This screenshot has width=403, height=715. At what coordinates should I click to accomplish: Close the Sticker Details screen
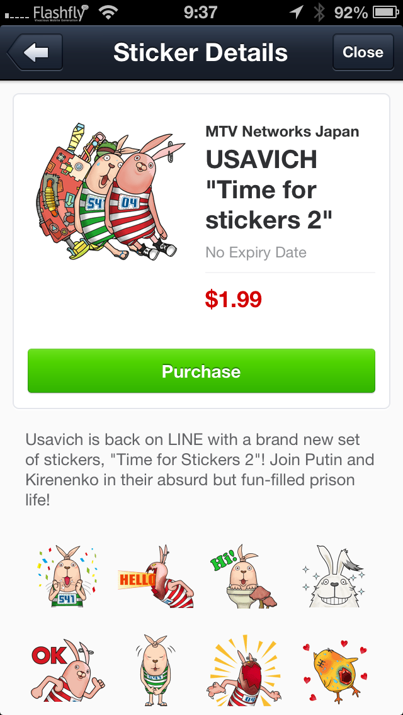tap(363, 52)
